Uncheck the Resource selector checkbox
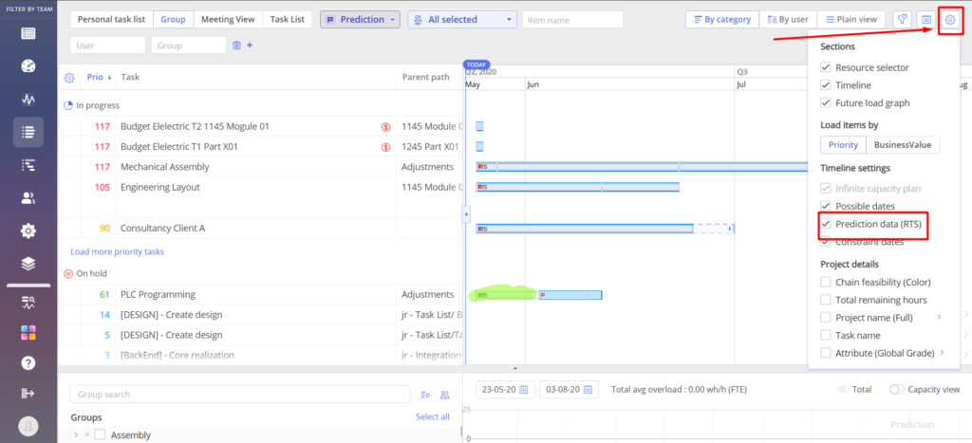Screen dimensions: 972x443 826,68
